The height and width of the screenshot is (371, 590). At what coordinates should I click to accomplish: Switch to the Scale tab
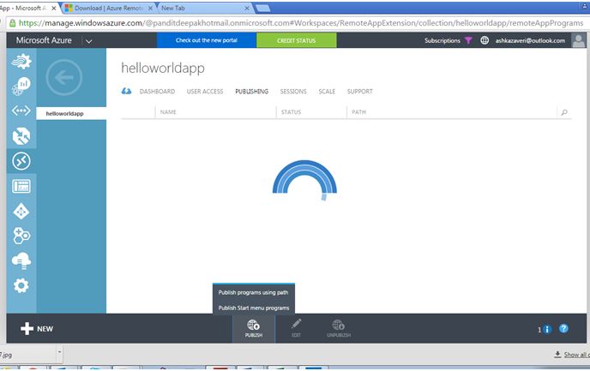coord(327,92)
